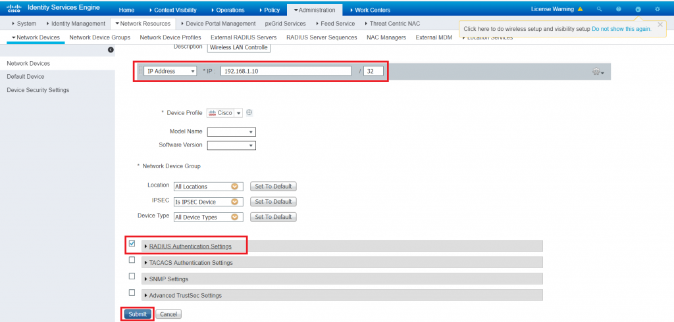Close the wireless setup notification popup
Viewport: 674px width, 322px height.
[x=660, y=24]
